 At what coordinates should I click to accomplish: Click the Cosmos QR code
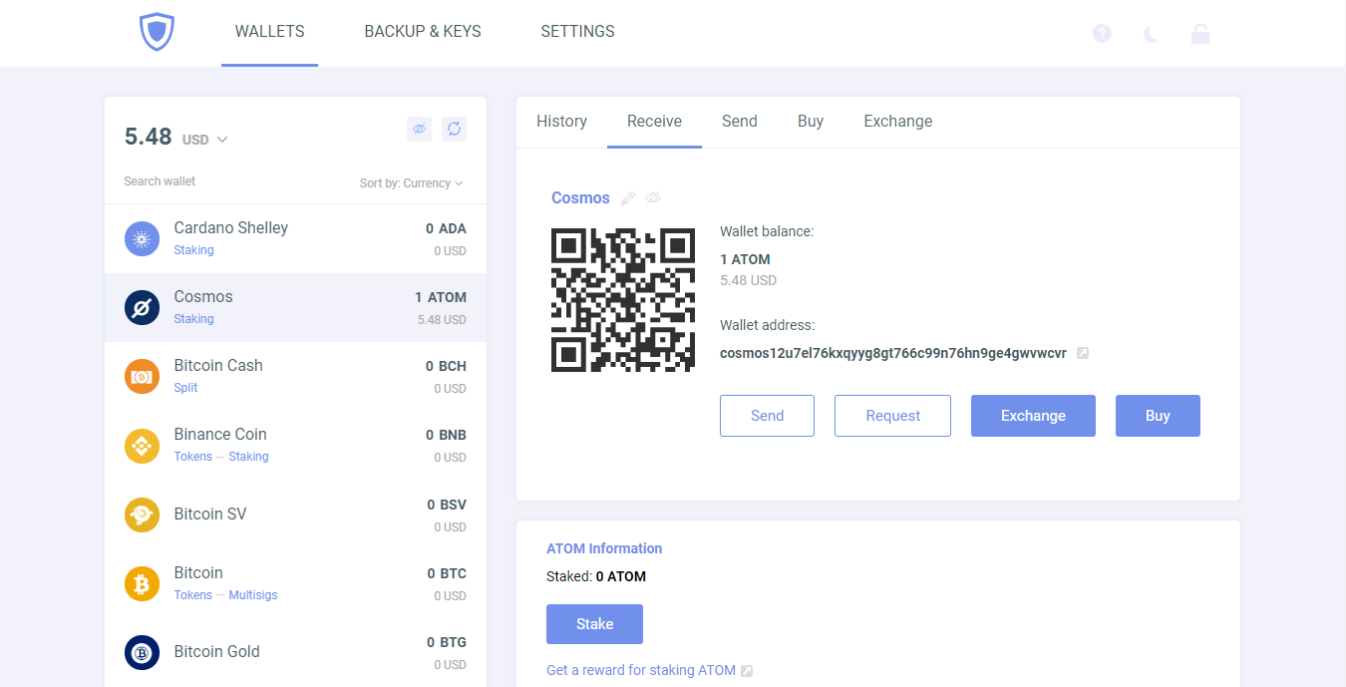(623, 300)
